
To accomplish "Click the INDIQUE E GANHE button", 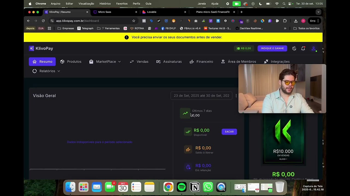I will click(272, 48).
